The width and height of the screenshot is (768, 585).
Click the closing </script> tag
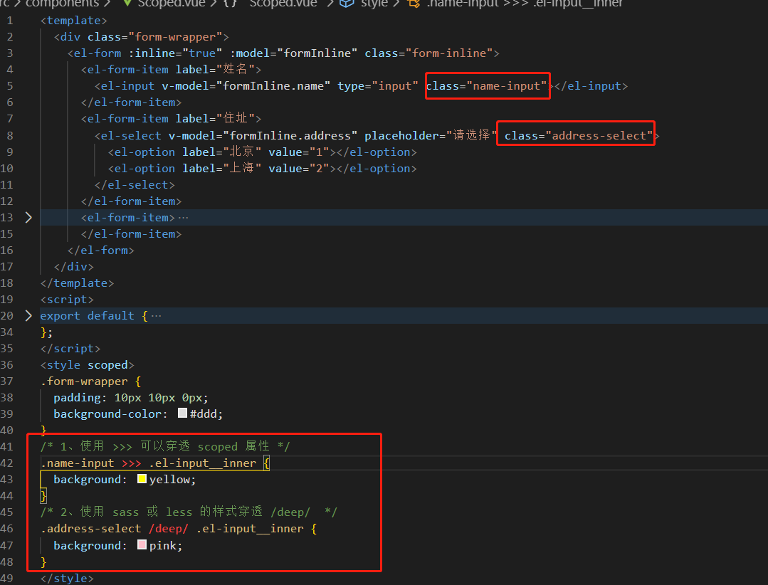click(70, 349)
